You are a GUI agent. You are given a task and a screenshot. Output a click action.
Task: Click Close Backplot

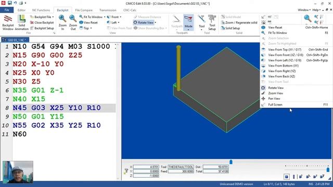click(x=42, y=22)
